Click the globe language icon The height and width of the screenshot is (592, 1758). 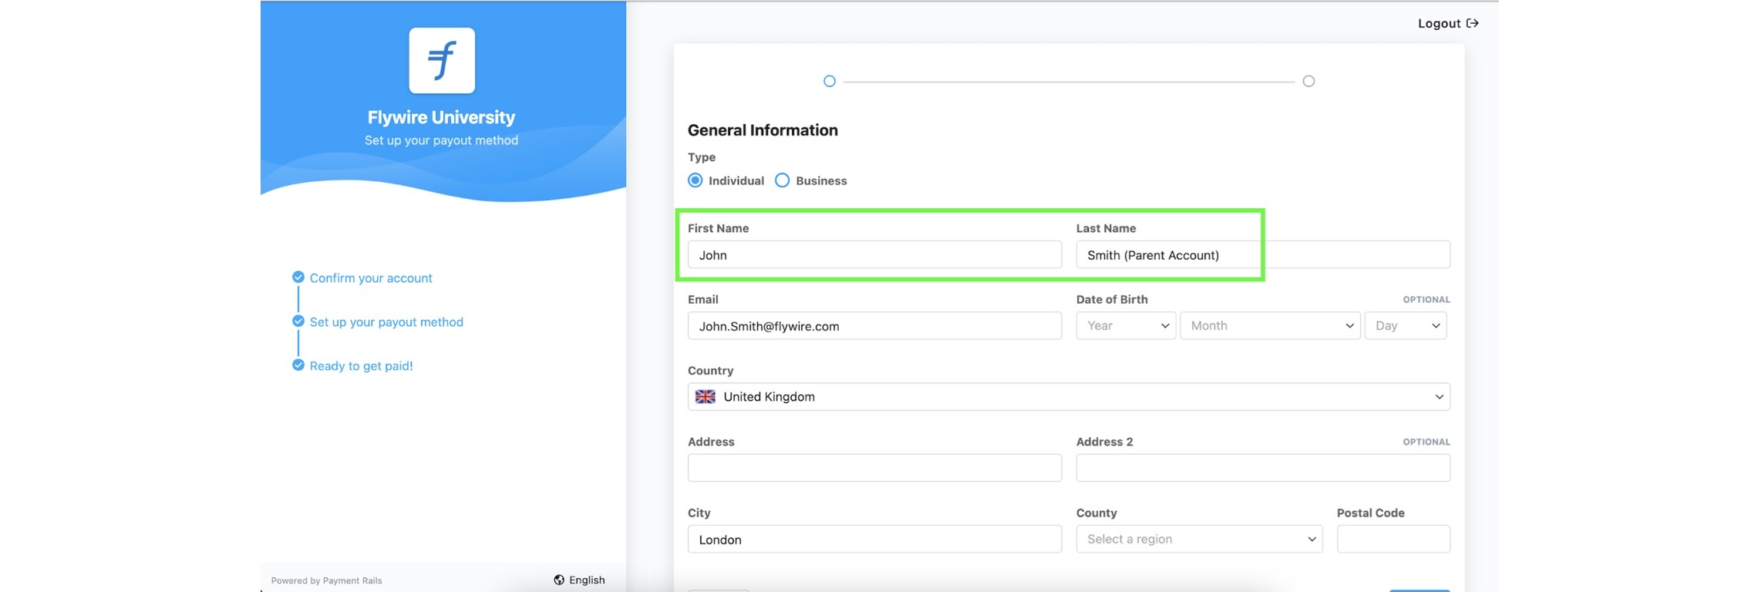tap(559, 580)
